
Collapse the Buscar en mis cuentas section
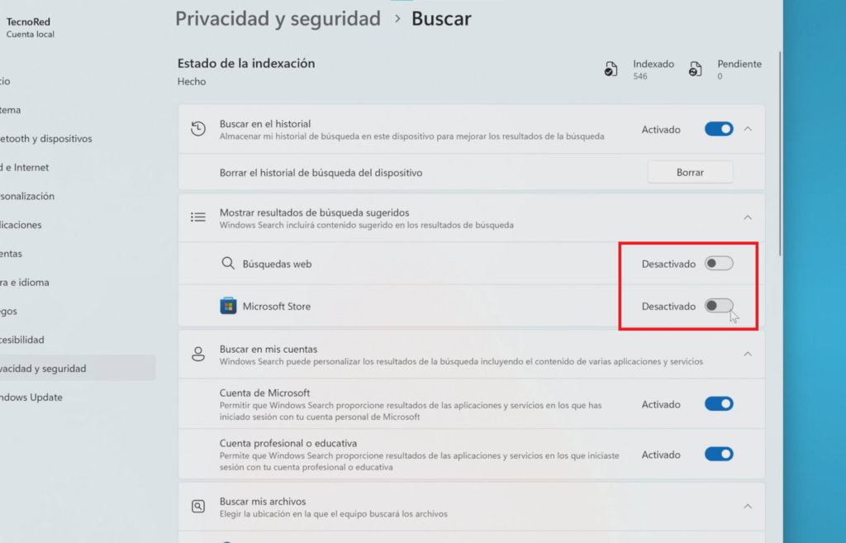pos(748,354)
